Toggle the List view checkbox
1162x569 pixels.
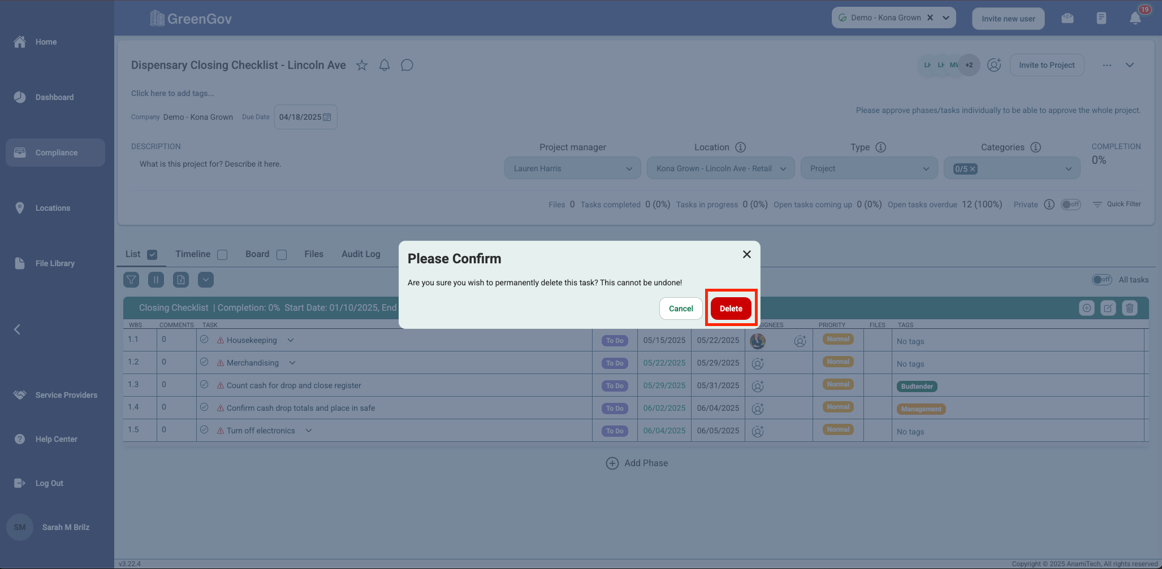(x=152, y=255)
